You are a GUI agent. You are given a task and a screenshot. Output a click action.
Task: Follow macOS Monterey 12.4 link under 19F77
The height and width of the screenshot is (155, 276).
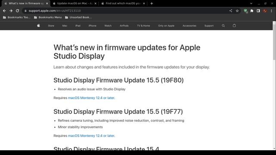pyautogui.click(x=91, y=136)
